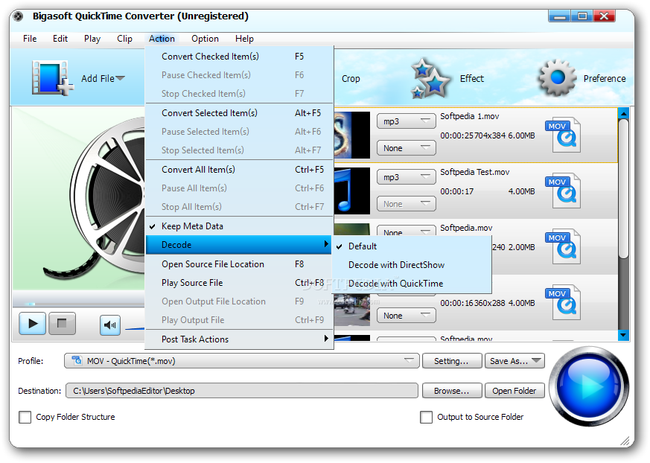This screenshot has width=650, height=463.
Task: Open the File menu
Action: click(x=30, y=39)
